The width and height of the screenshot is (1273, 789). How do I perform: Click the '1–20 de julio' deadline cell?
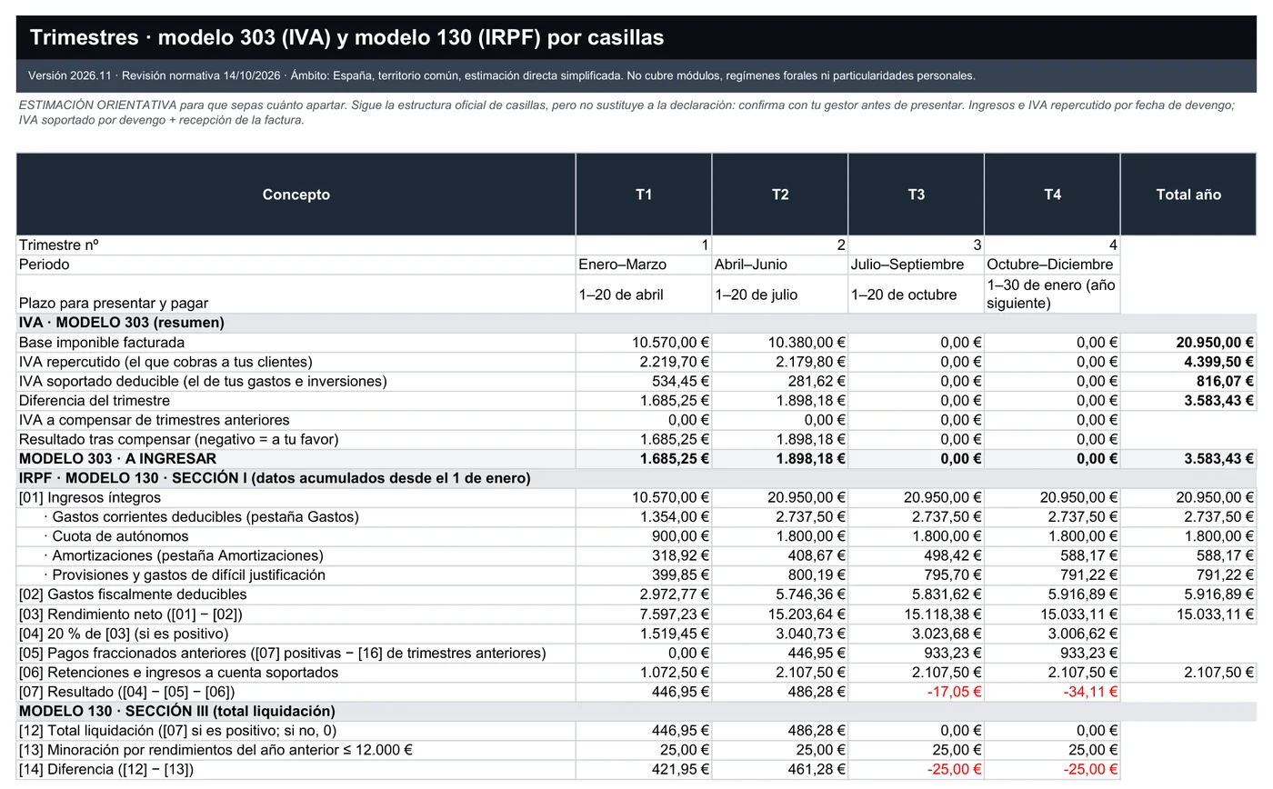[x=780, y=295]
